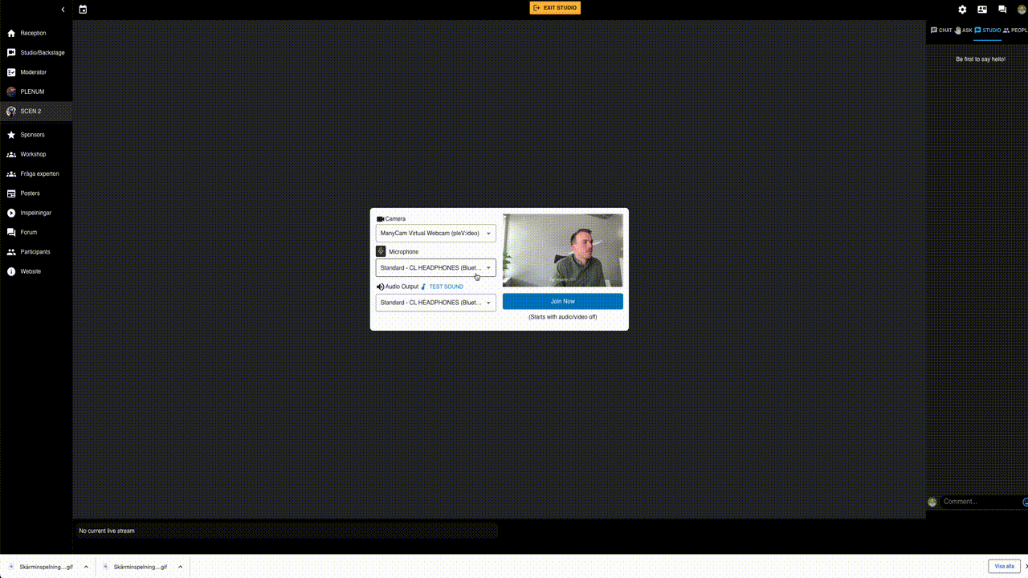Click 'Be first to say hello!' text
The height and width of the screenshot is (578, 1028).
tap(981, 59)
